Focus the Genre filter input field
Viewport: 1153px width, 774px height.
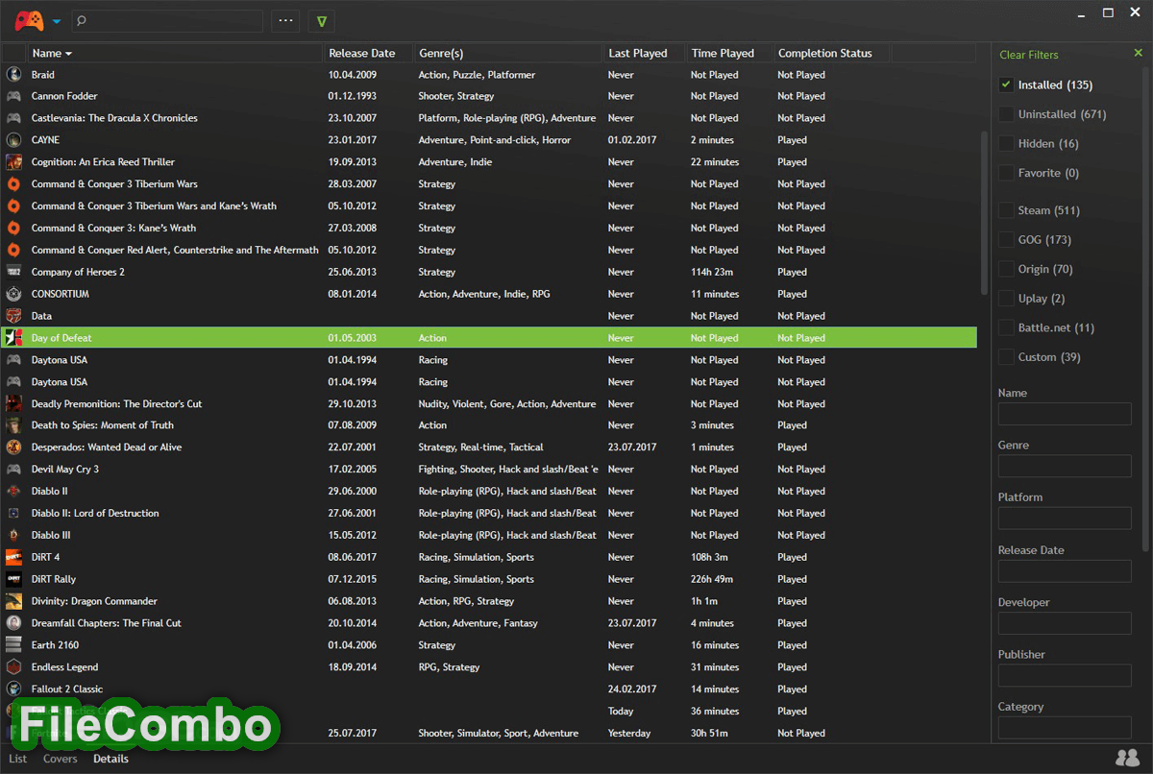click(1065, 466)
